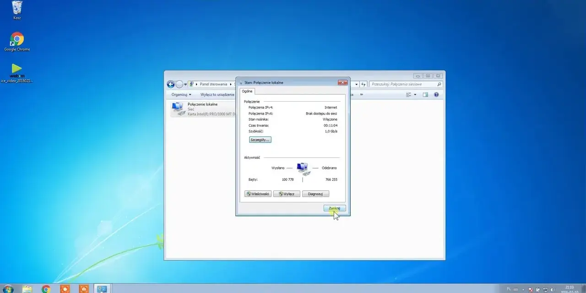Image resolution: width=586 pixels, height=293 pixels.
Task: Select the Ogólne tab in status dialog
Action: (247, 91)
